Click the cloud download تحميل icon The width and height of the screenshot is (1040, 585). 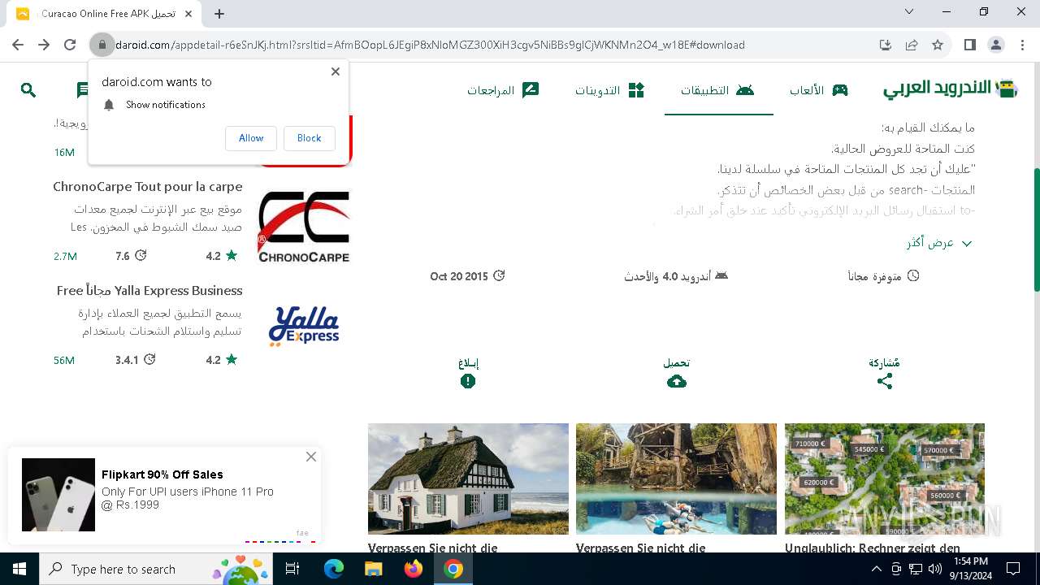click(677, 381)
